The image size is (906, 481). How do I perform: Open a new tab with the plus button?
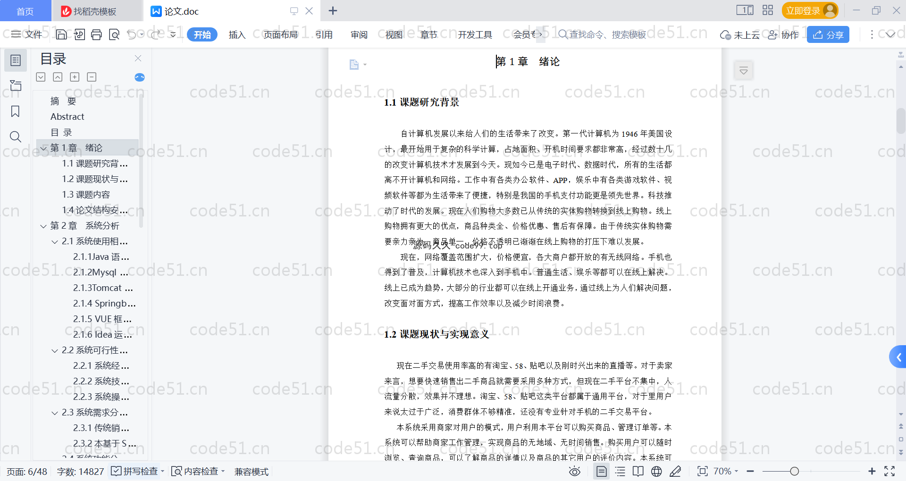(333, 10)
